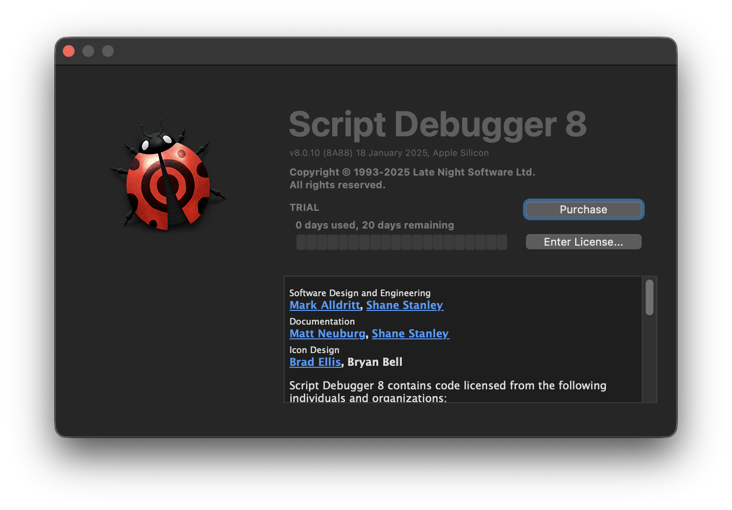The height and width of the screenshot is (510, 732).
Task: Open the Enter License... dialog
Action: coord(583,242)
